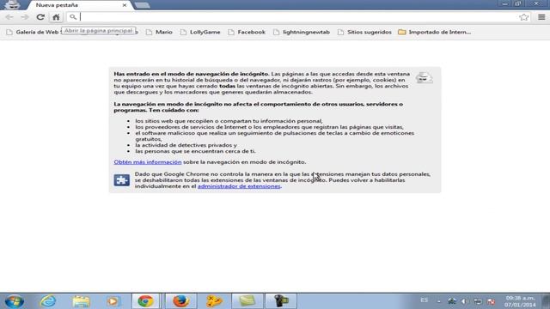Minimize the Chrome window
550x309 pixels.
[504, 3]
